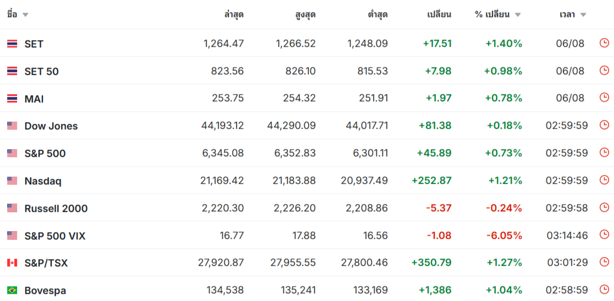This screenshot has width=614, height=301.
Task: Click the Thai flag beside SET 50
Action: [x=12, y=71]
